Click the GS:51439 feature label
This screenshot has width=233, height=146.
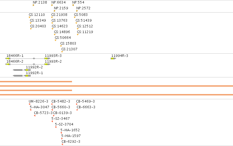coord(84,21)
